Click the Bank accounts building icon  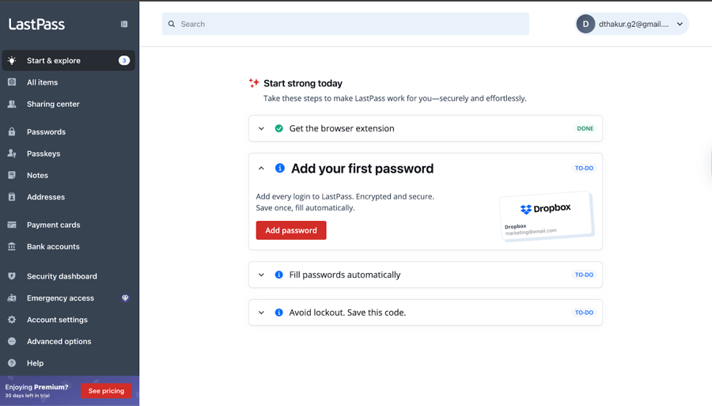pos(12,247)
